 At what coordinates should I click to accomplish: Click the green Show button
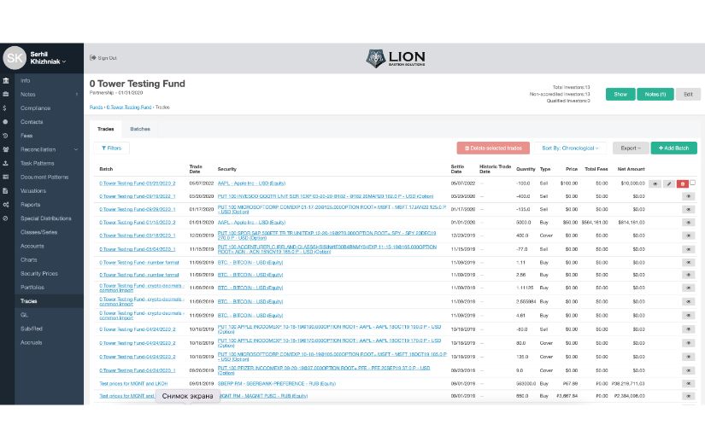pos(620,94)
